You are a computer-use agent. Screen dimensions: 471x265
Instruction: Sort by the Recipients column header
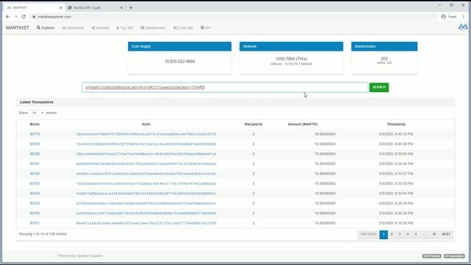point(253,124)
